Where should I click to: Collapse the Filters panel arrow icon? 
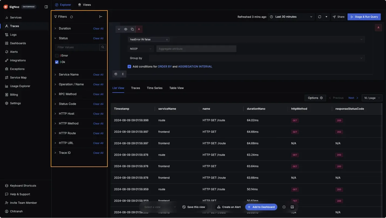pos(101,17)
